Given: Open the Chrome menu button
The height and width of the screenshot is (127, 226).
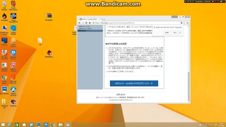Looking at the screenshot, I should pyautogui.click(x=188, y=23).
